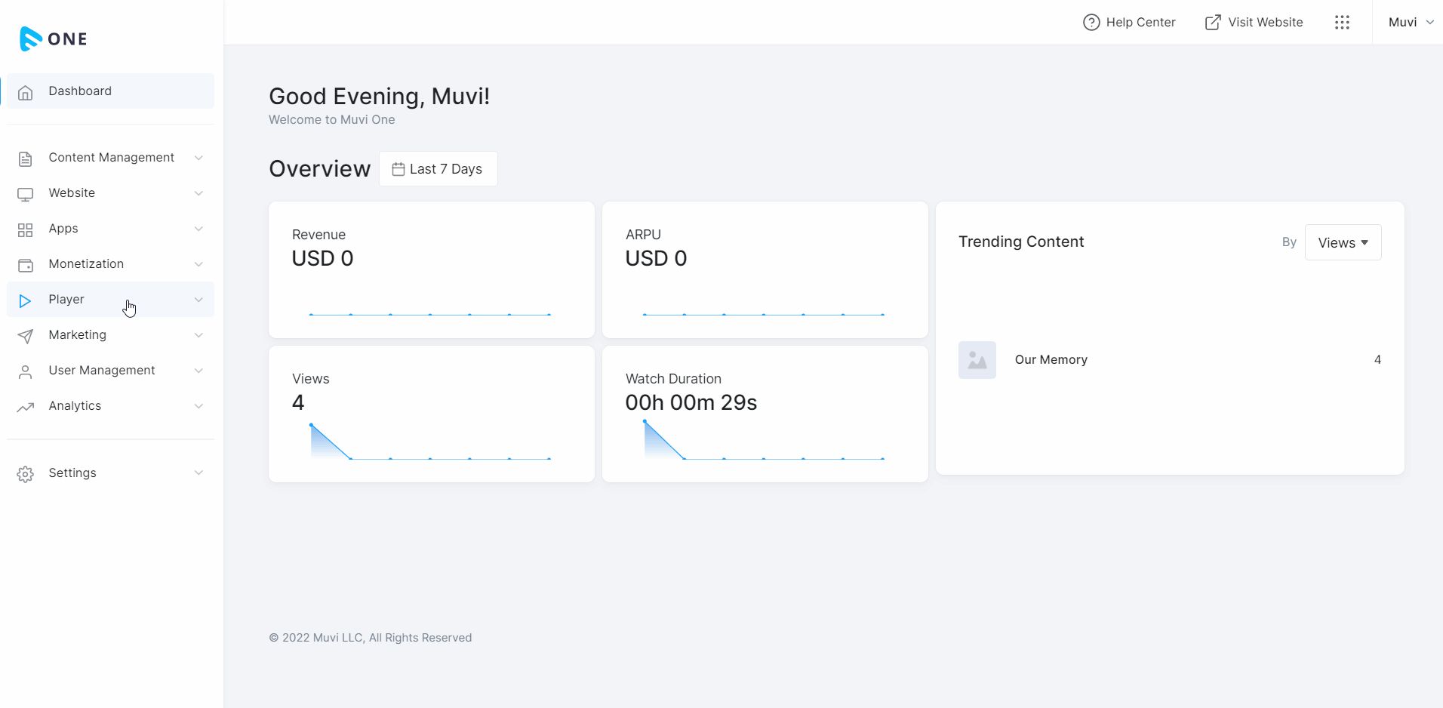Image resolution: width=1443 pixels, height=708 pixels.
Task: Select the Player play icon
Action: 26,300
